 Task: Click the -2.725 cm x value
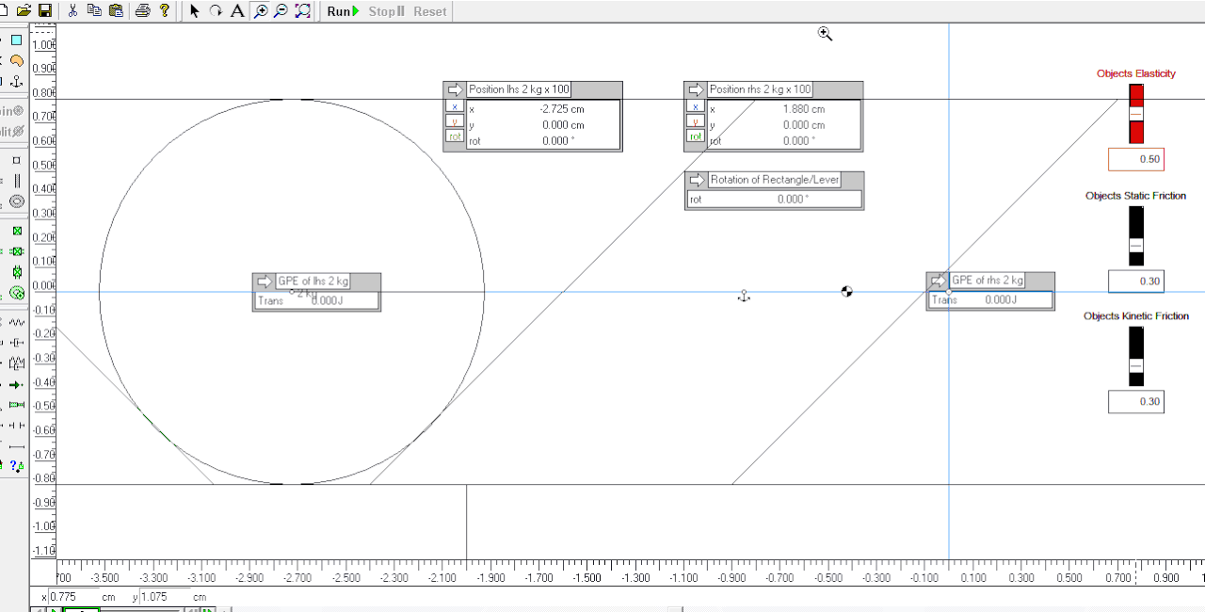point(562,109)
